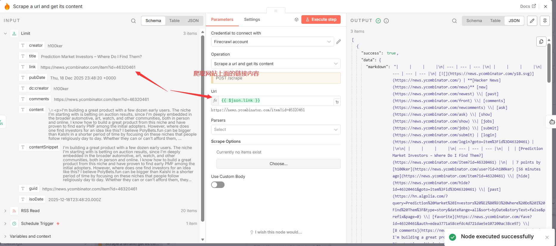This screenshot has height=246, width=556.
Task: Click the RSS Read feed icon
Action: tap(14, 211)
